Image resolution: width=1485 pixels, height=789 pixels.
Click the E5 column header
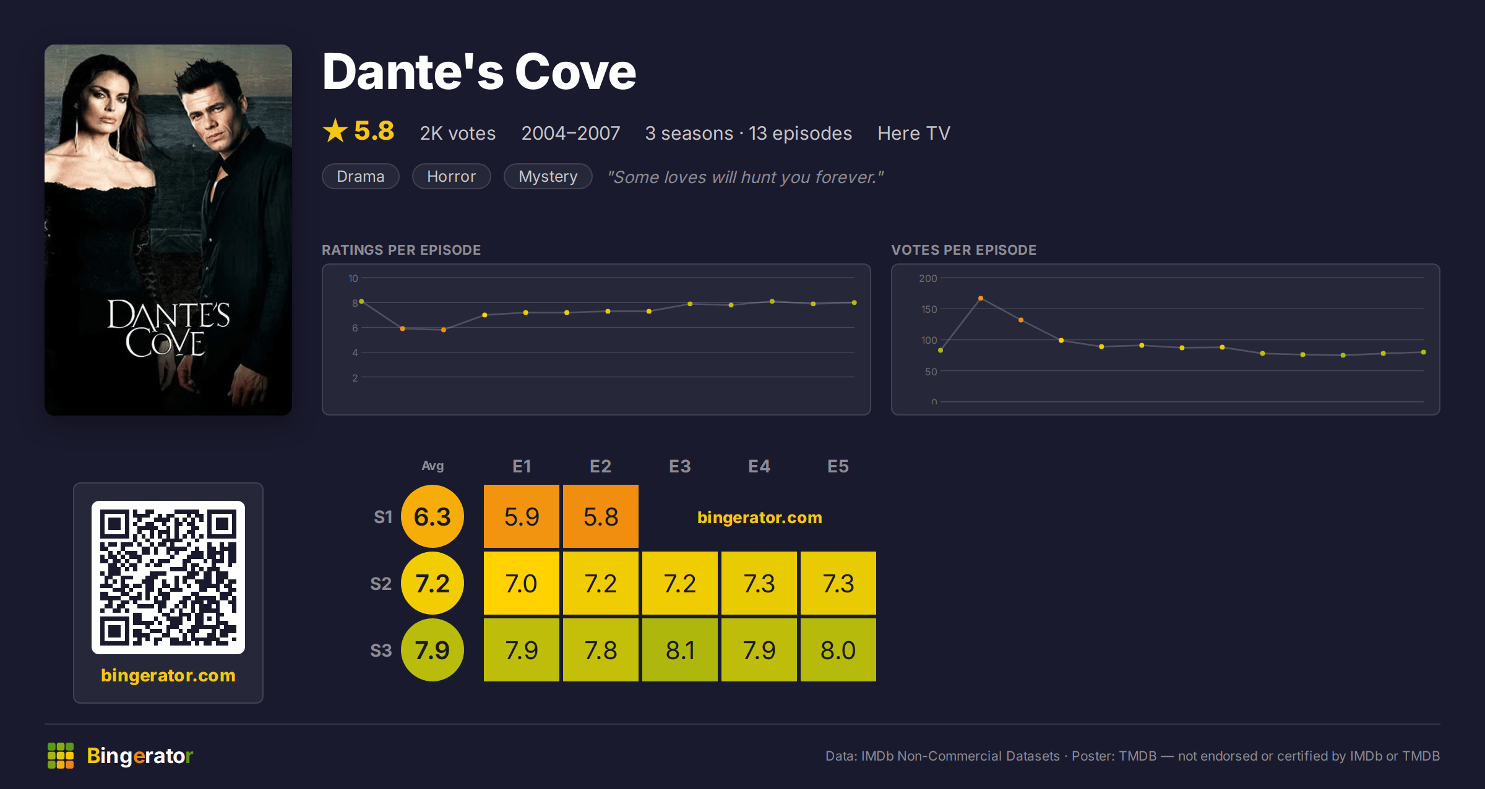point(838,466)
